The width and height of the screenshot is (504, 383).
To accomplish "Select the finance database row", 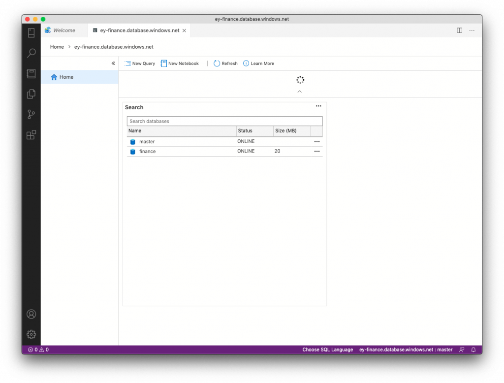I will (x=224, y=152).
